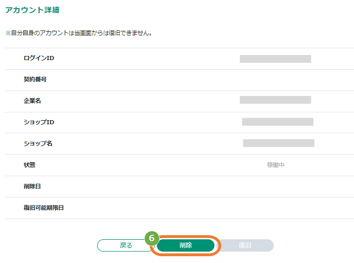
Task: Click the green number 6 step badge
Action: point(152,238)
